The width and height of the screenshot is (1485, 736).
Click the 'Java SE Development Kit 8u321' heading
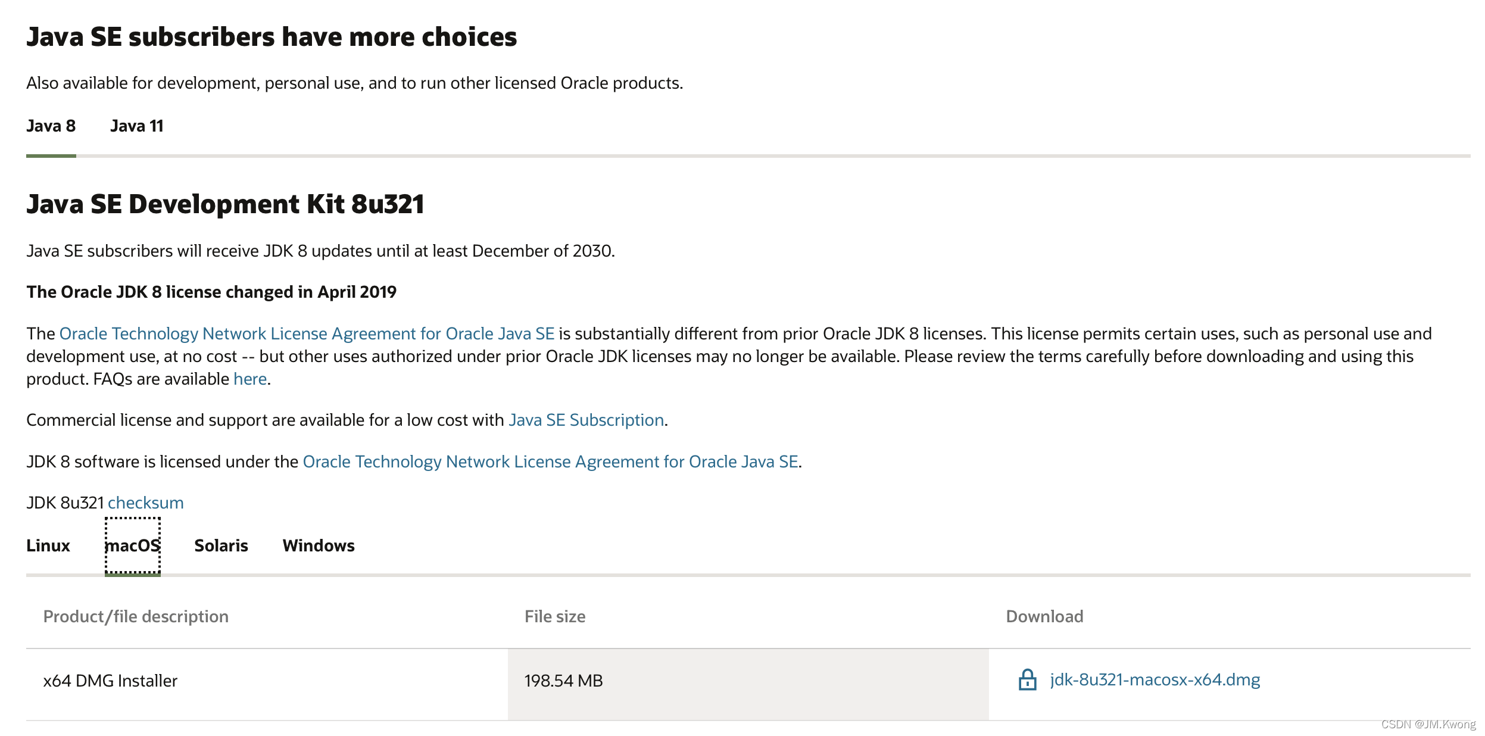pos(225,204)
